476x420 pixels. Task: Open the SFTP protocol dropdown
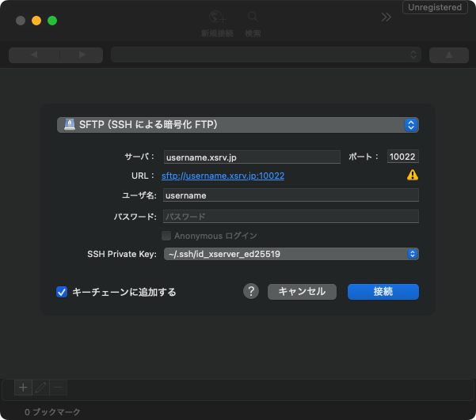(238, 124)
